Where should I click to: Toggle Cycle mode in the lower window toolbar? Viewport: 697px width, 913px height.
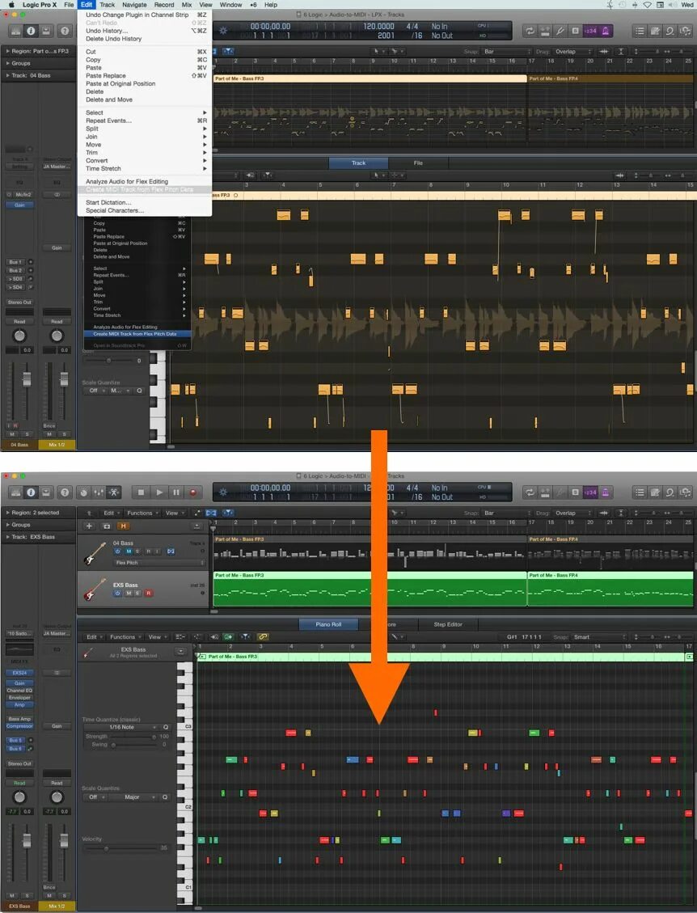[530, 492]
